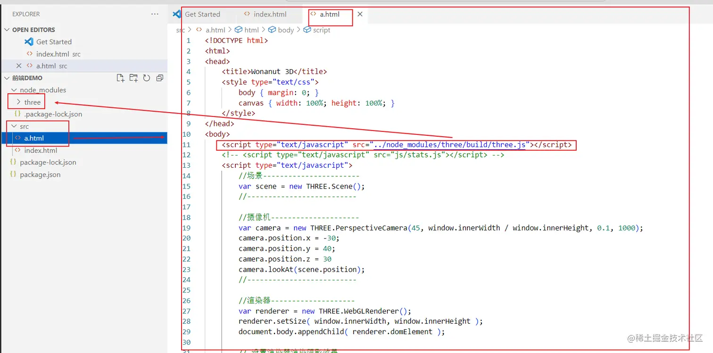Refresh the explorer file tree
Viewport: 713px width, 353px height.
[x=147, y=78]
